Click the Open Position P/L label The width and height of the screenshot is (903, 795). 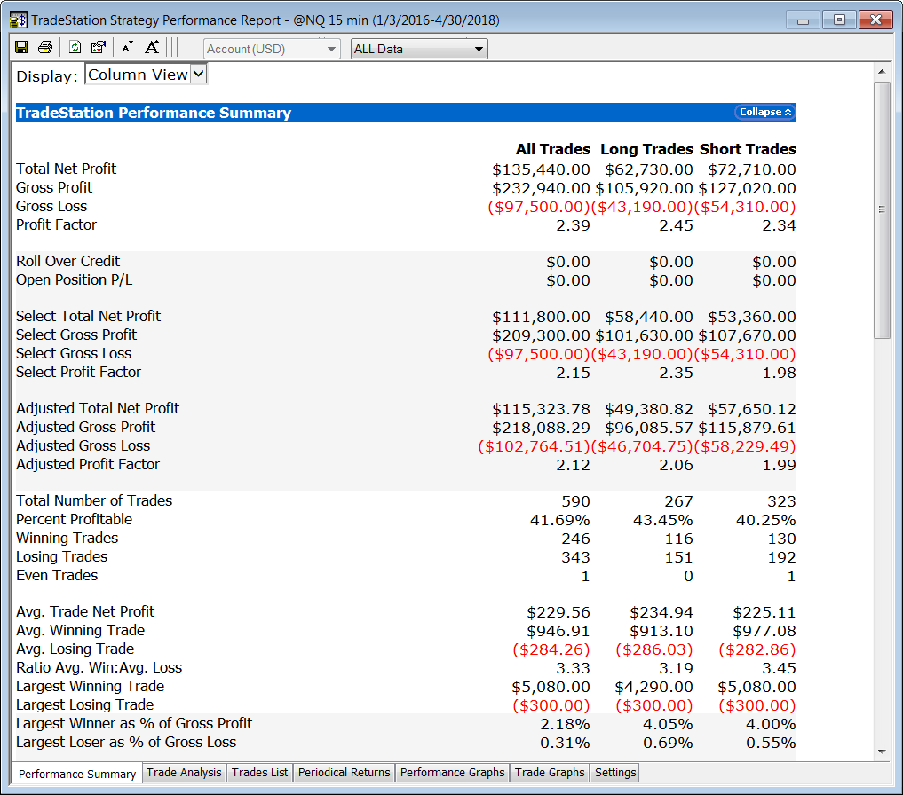tap(75, 279)
